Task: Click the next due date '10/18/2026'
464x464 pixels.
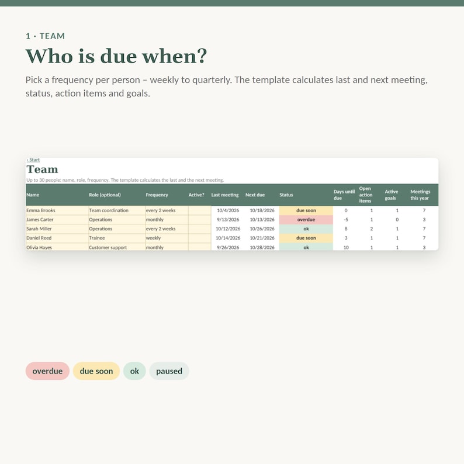Action: (262, 210)
